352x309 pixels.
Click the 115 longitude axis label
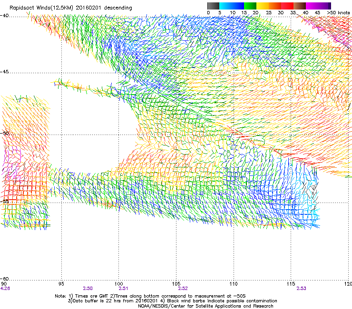(291, 284)
